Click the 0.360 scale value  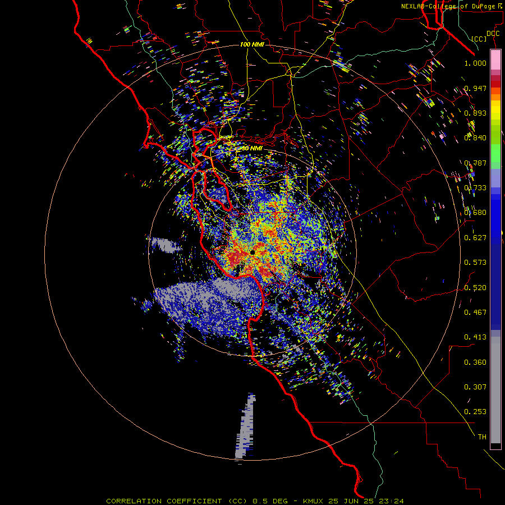click(475, 362)
